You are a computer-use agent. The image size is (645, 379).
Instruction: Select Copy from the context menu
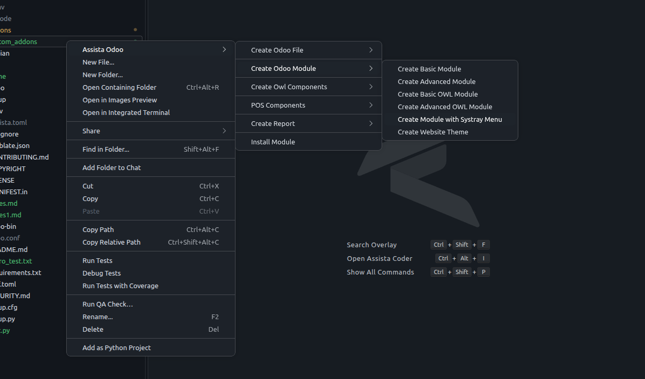(150, 198)
